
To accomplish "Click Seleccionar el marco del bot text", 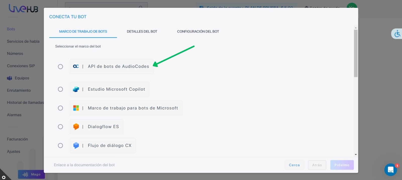I will (78, 46).
